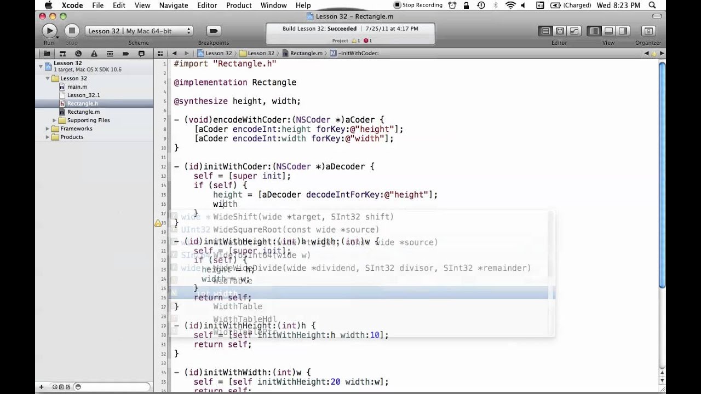Image resolution: width=701 pixels, height=394 pixels.
Task: Open the Apple menu
Action: tap(48, 5)
